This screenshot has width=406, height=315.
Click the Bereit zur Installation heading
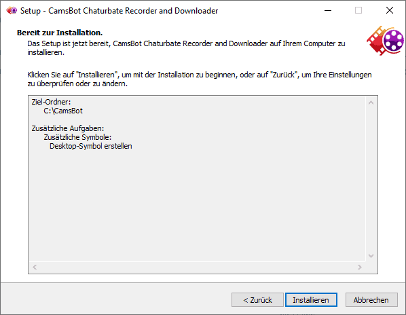(60, 33)
